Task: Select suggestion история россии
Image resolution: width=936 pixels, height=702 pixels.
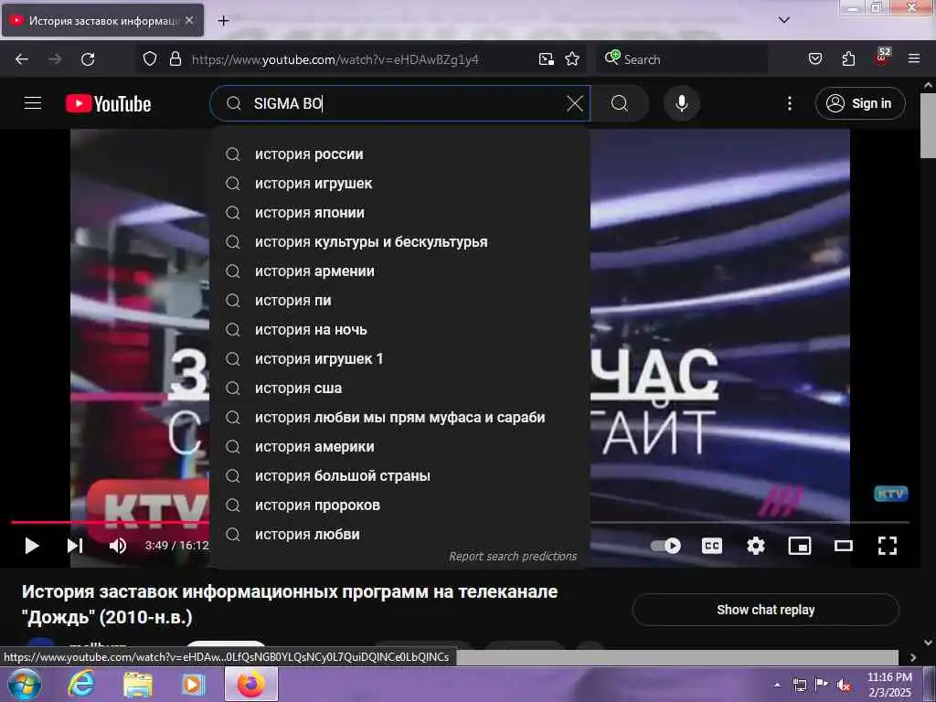Action: [x=400, y=154]
